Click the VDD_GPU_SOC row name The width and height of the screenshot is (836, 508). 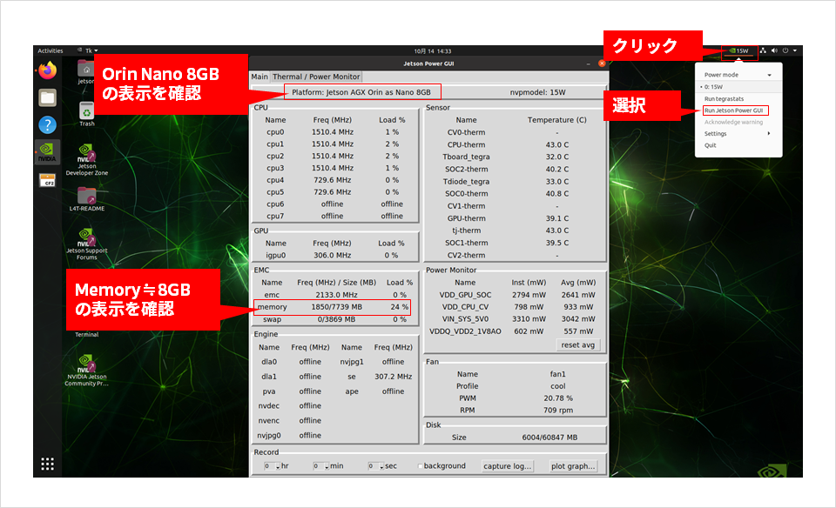tap(465, 295)
